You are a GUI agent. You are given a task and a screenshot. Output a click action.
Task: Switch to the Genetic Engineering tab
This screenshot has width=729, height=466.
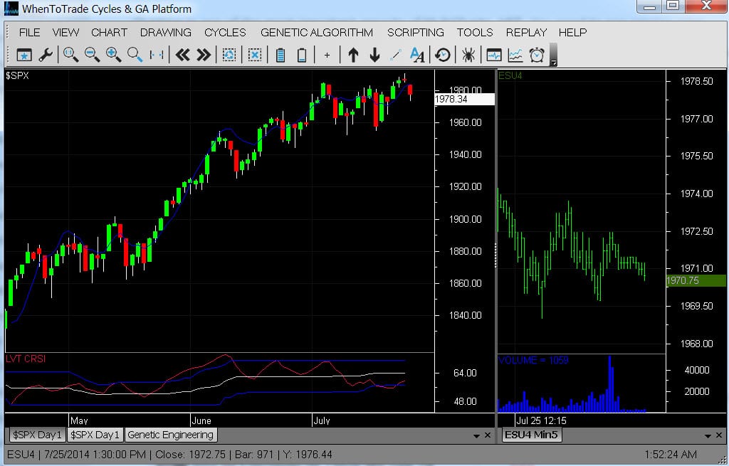tap(170, 435)
